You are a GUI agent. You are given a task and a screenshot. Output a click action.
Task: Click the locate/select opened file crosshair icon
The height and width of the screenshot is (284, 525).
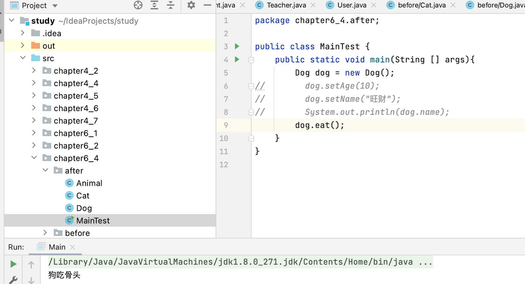pyautogui.click(x=138, y=5)
